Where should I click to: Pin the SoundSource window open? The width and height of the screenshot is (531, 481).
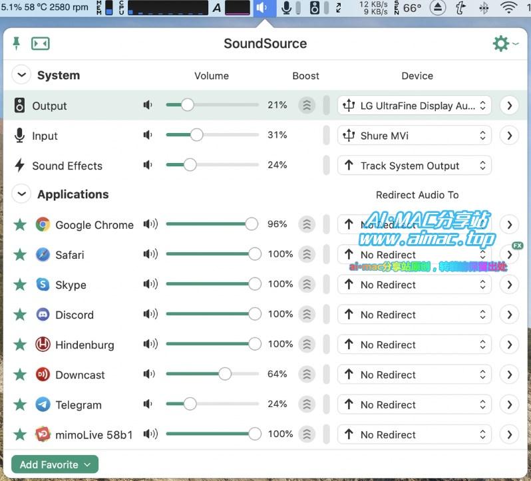click(16, 44)
